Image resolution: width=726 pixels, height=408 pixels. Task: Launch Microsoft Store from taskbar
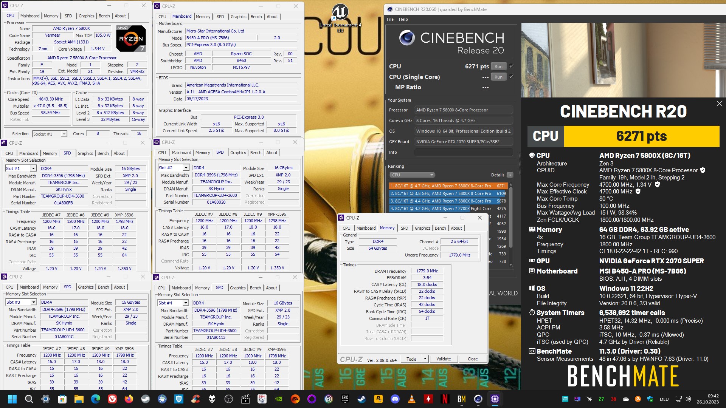(x=62, y=399)
